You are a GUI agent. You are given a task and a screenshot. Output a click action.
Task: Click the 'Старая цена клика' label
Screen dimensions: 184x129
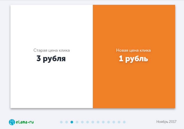pos(52,50)
